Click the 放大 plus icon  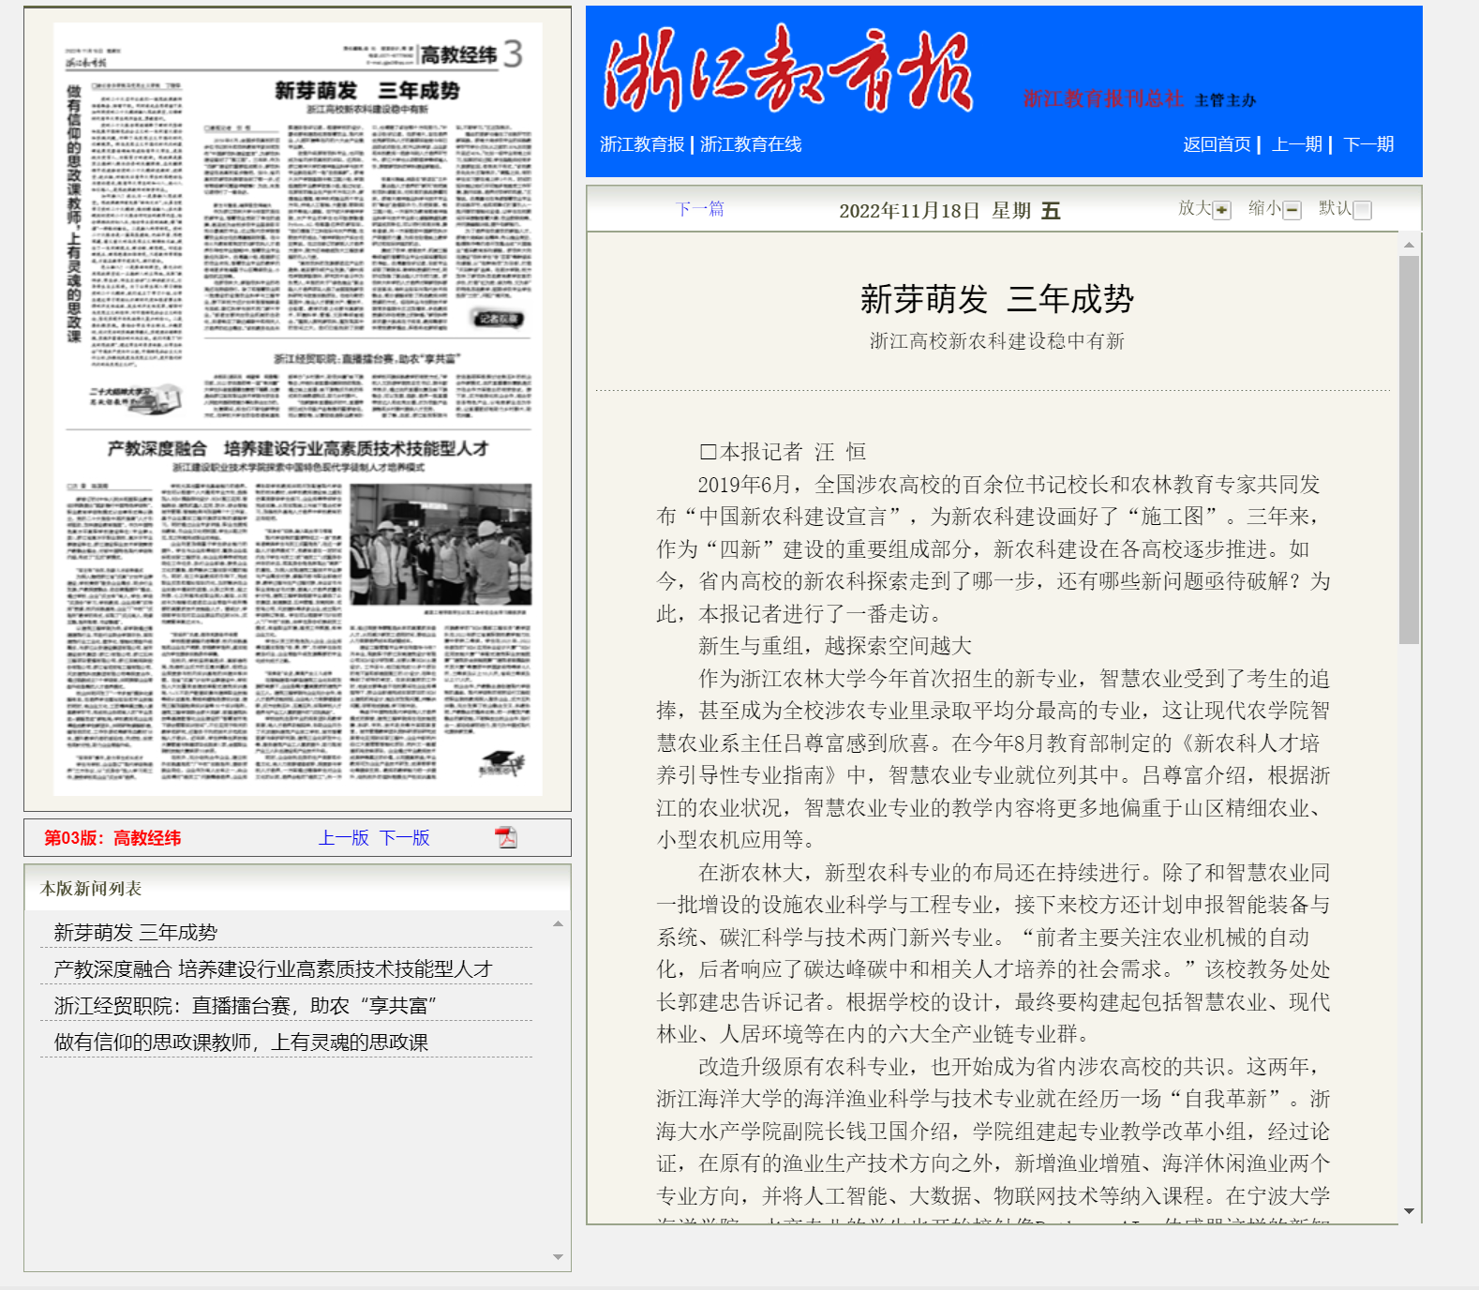(x=1221, y=210)
